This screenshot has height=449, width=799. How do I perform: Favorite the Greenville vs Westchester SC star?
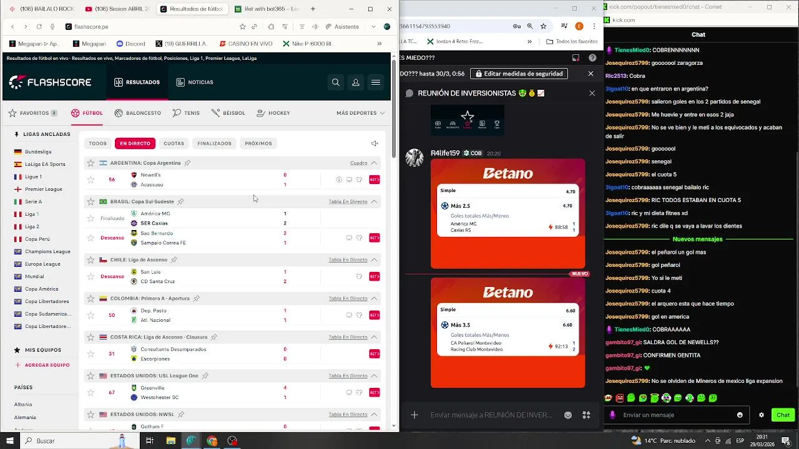tap(91, 393)
